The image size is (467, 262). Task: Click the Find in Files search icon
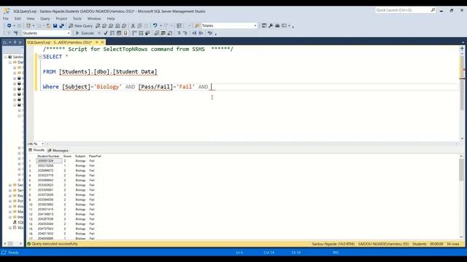click(197, 26)
